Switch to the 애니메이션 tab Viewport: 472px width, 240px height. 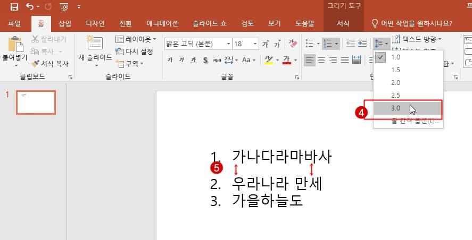tap(162, 23)
